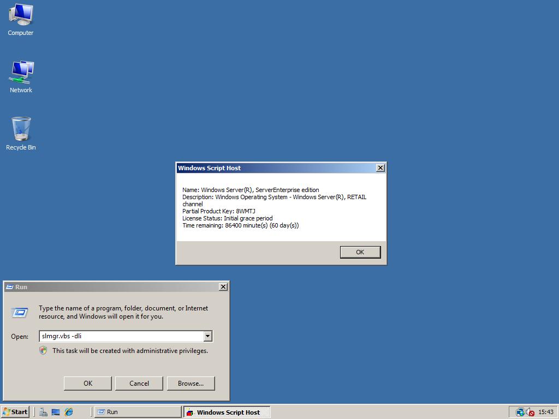The image size is (559, 419).
Task: Click the administrative privileges notice text
Action: pos(130,351)
